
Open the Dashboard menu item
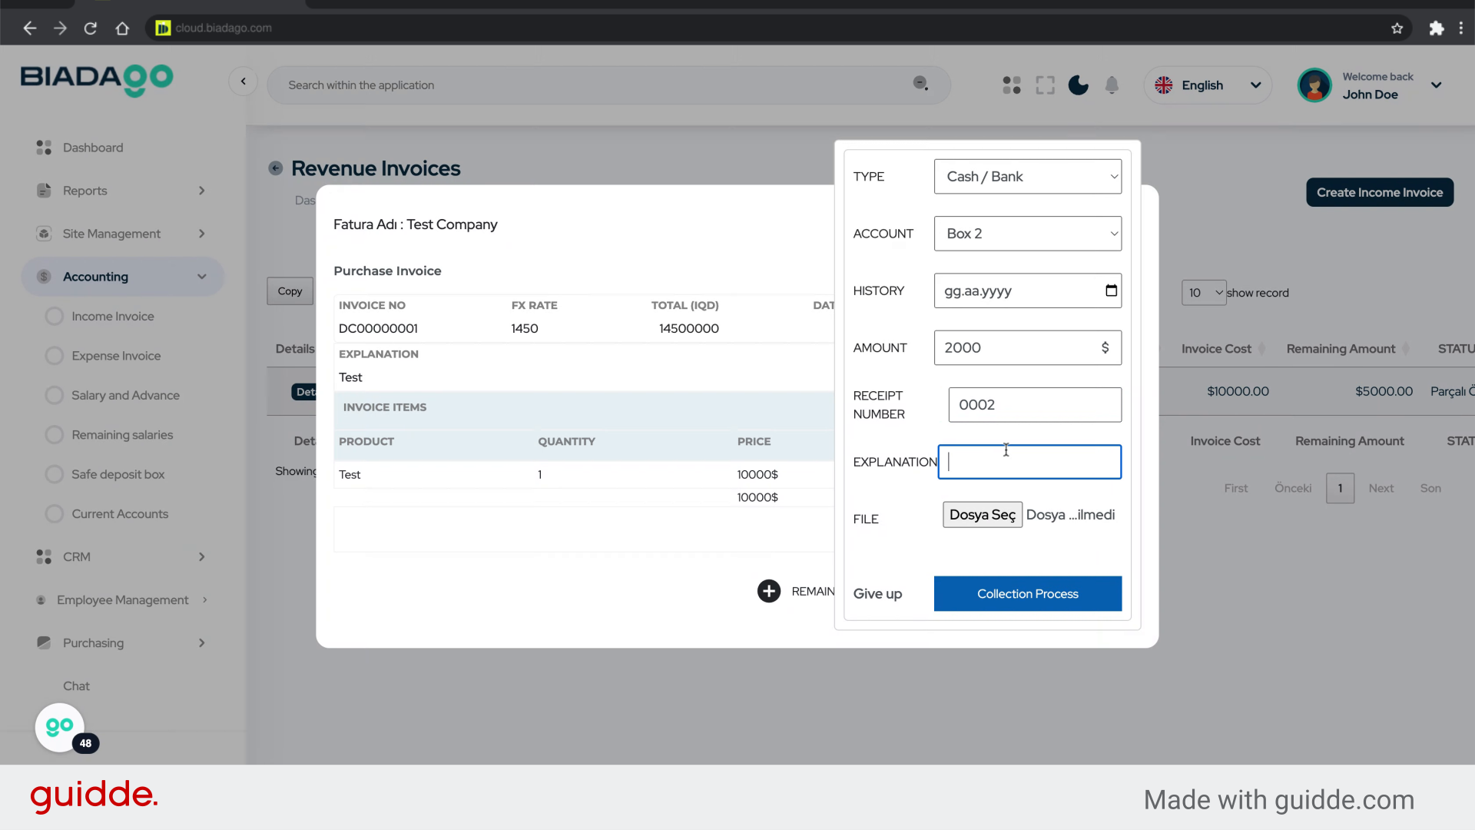[93, 148]
